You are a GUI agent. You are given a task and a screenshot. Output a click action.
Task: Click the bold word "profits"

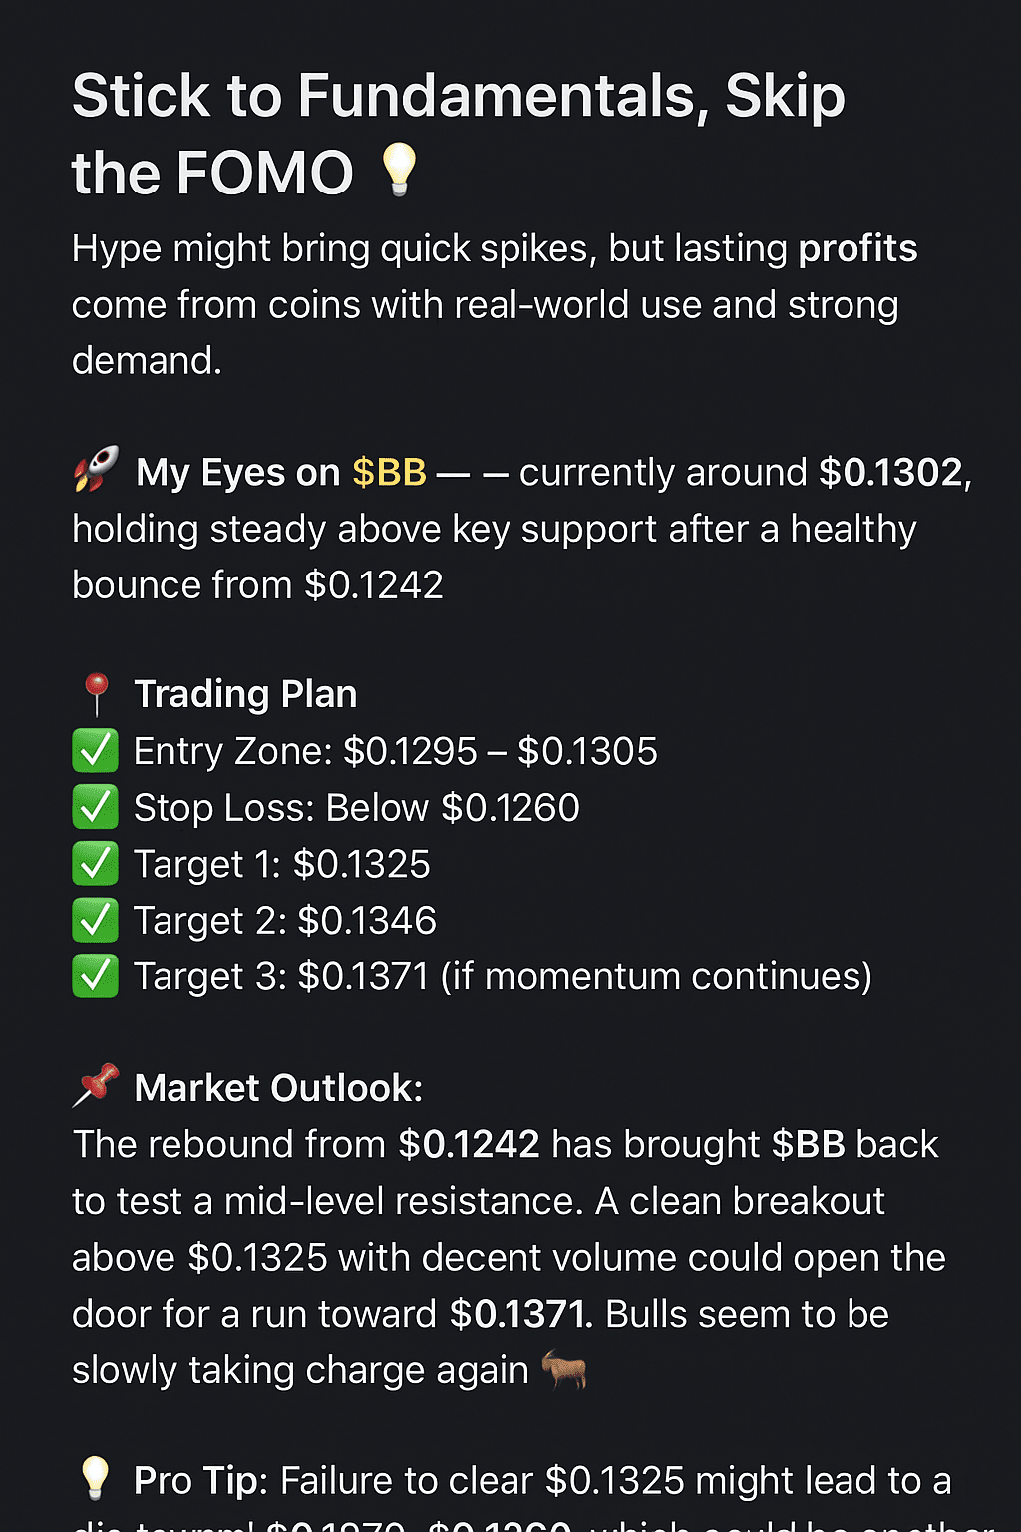click(857, 248)
